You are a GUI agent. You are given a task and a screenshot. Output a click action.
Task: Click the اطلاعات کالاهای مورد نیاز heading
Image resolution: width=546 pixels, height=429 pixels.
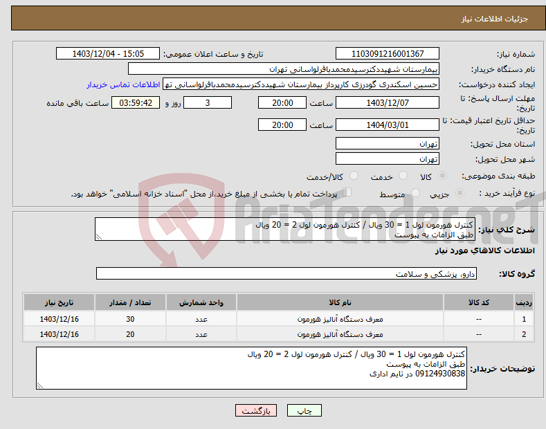point(484,250)
